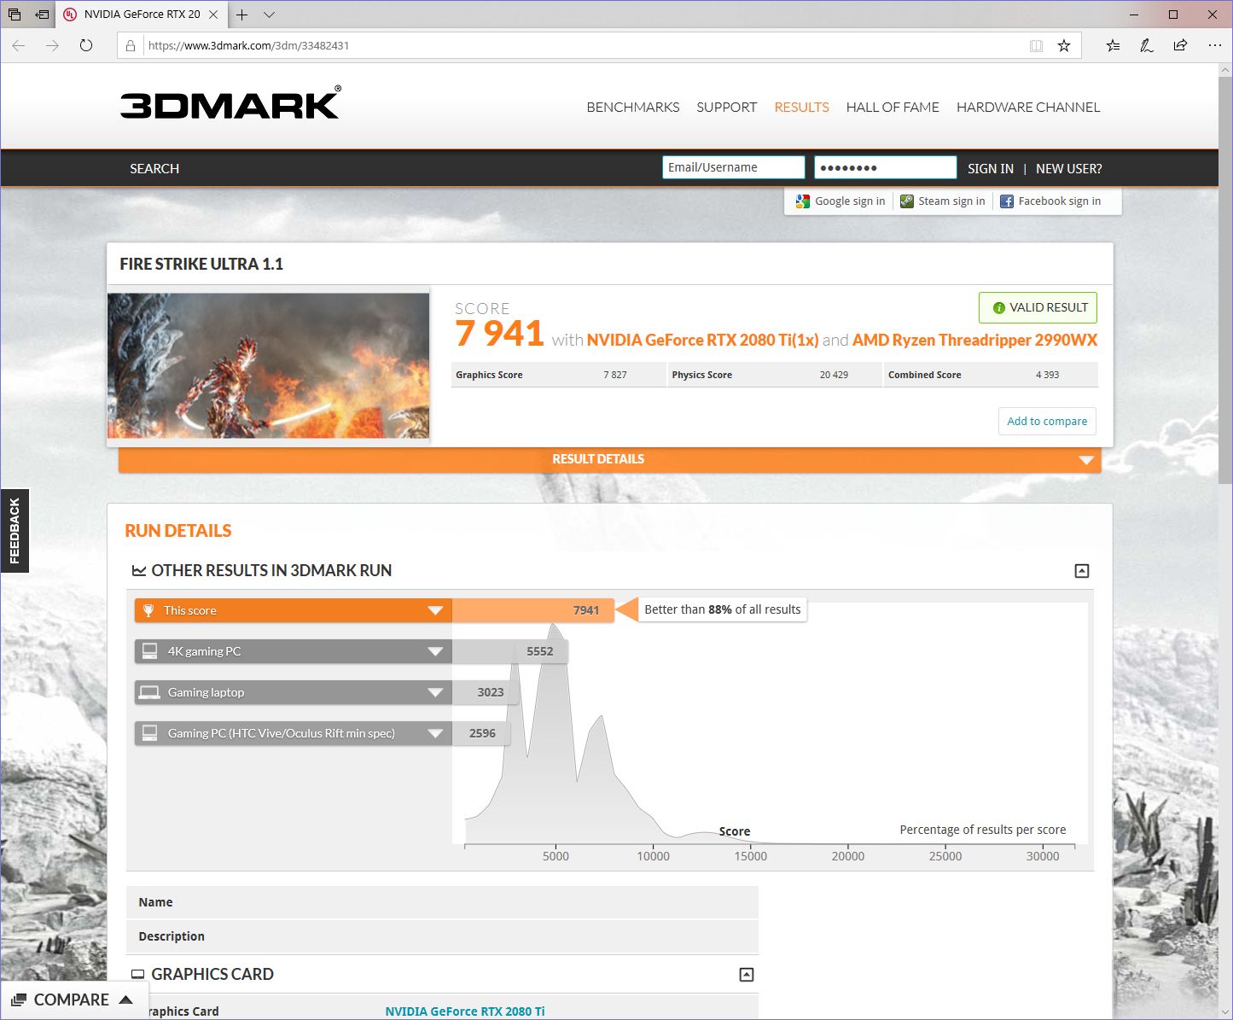Viewport: 1233px width, 1020px height.
Task: Collapse the Graphics Card section
Action: tap(746, 975)
